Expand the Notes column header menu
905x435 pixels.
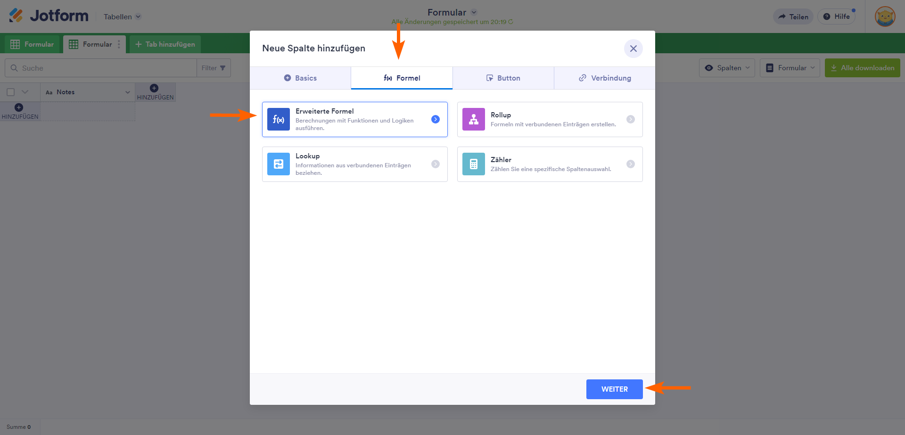coord(127,92)
